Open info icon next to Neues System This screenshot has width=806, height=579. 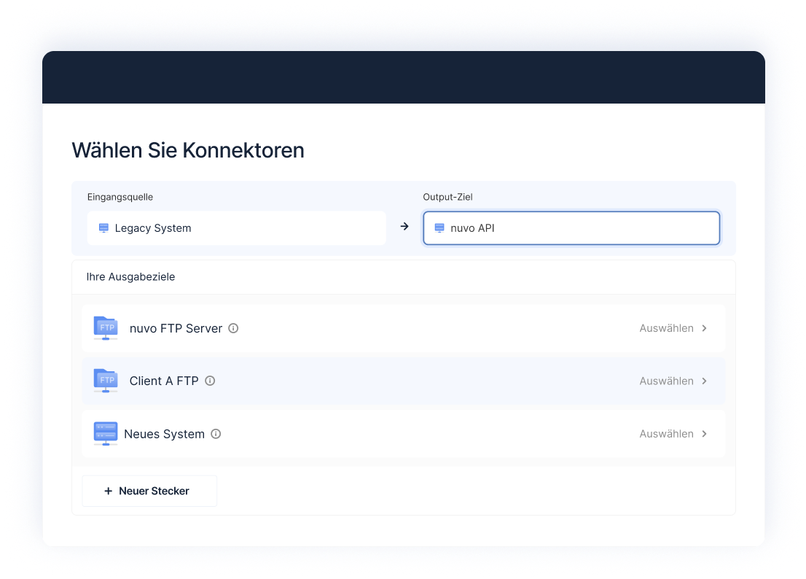(216, 433)
